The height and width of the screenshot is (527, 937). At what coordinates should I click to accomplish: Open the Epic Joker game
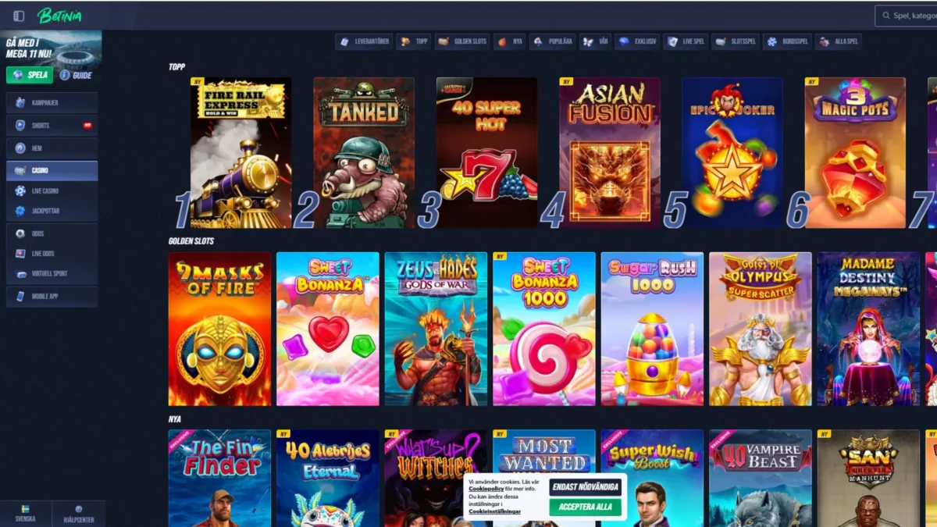point(732,152)
